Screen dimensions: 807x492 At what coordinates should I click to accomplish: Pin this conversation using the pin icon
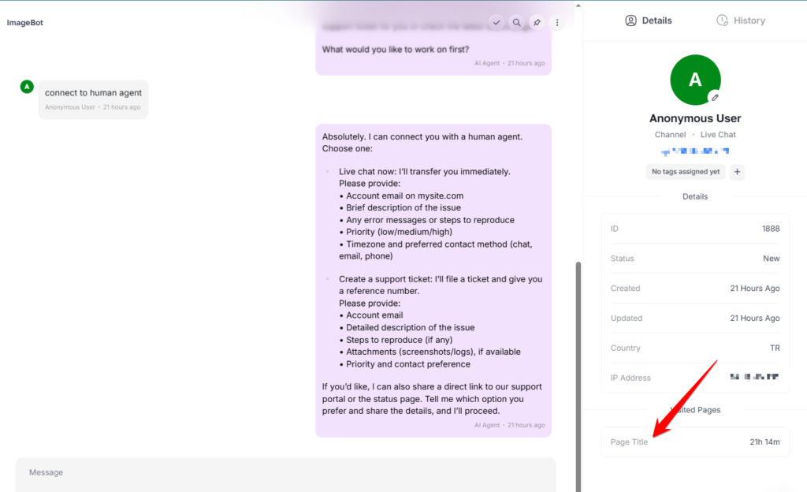537,23
